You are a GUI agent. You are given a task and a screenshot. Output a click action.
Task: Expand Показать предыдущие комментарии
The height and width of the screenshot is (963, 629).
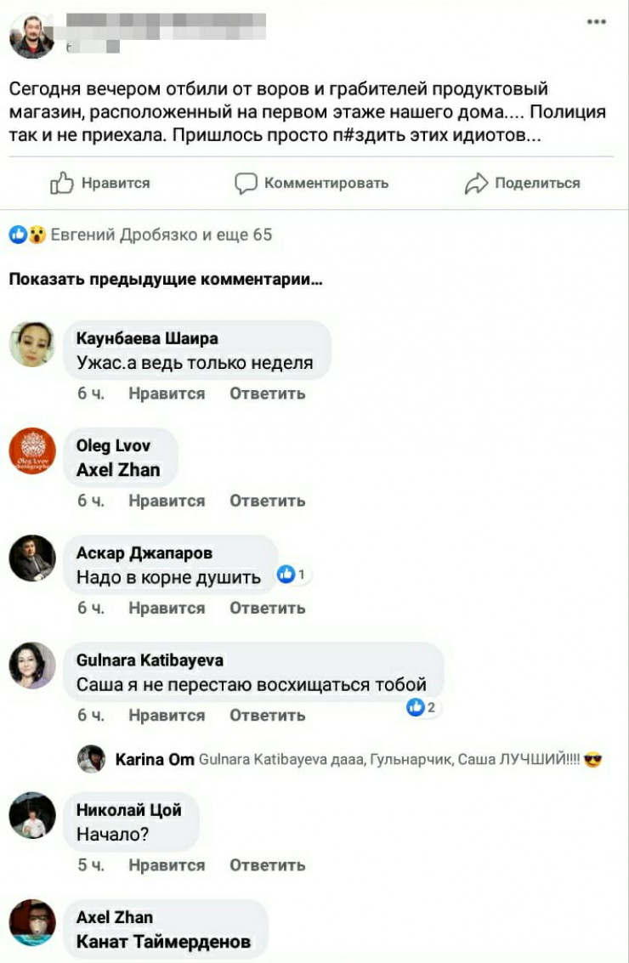coord(166,280)
